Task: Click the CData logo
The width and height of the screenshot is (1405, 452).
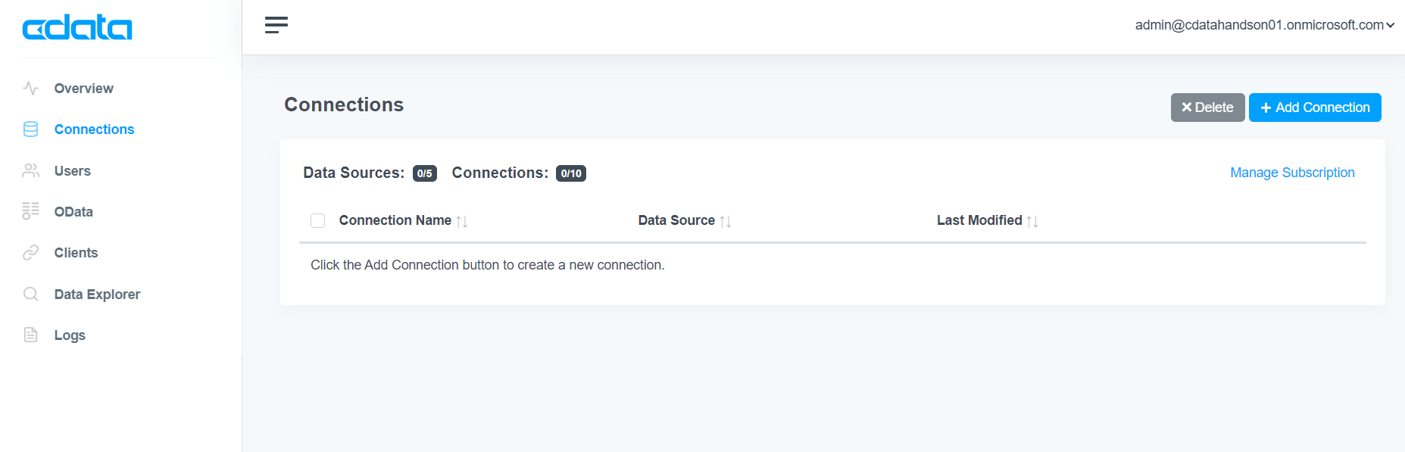Action: [77, 28]
